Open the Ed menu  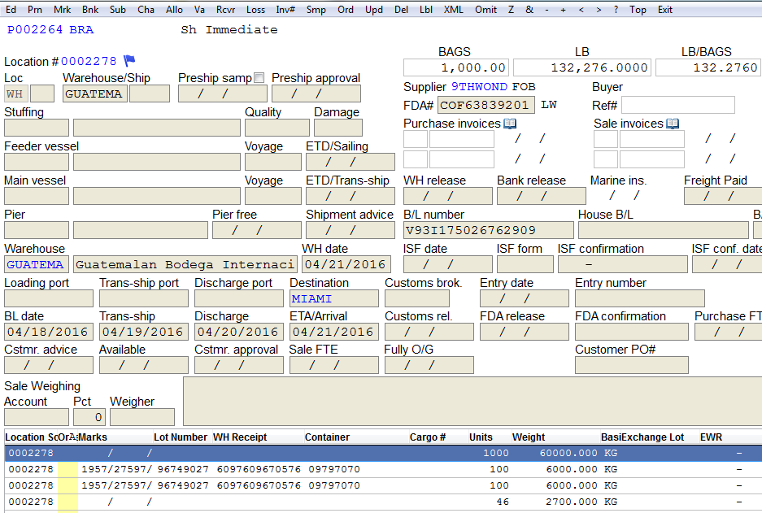pos(11,10)
